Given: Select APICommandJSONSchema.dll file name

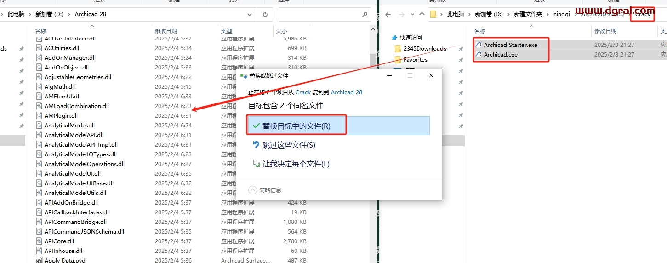Looking at the screenshot, I should click(x=84, y=231).
